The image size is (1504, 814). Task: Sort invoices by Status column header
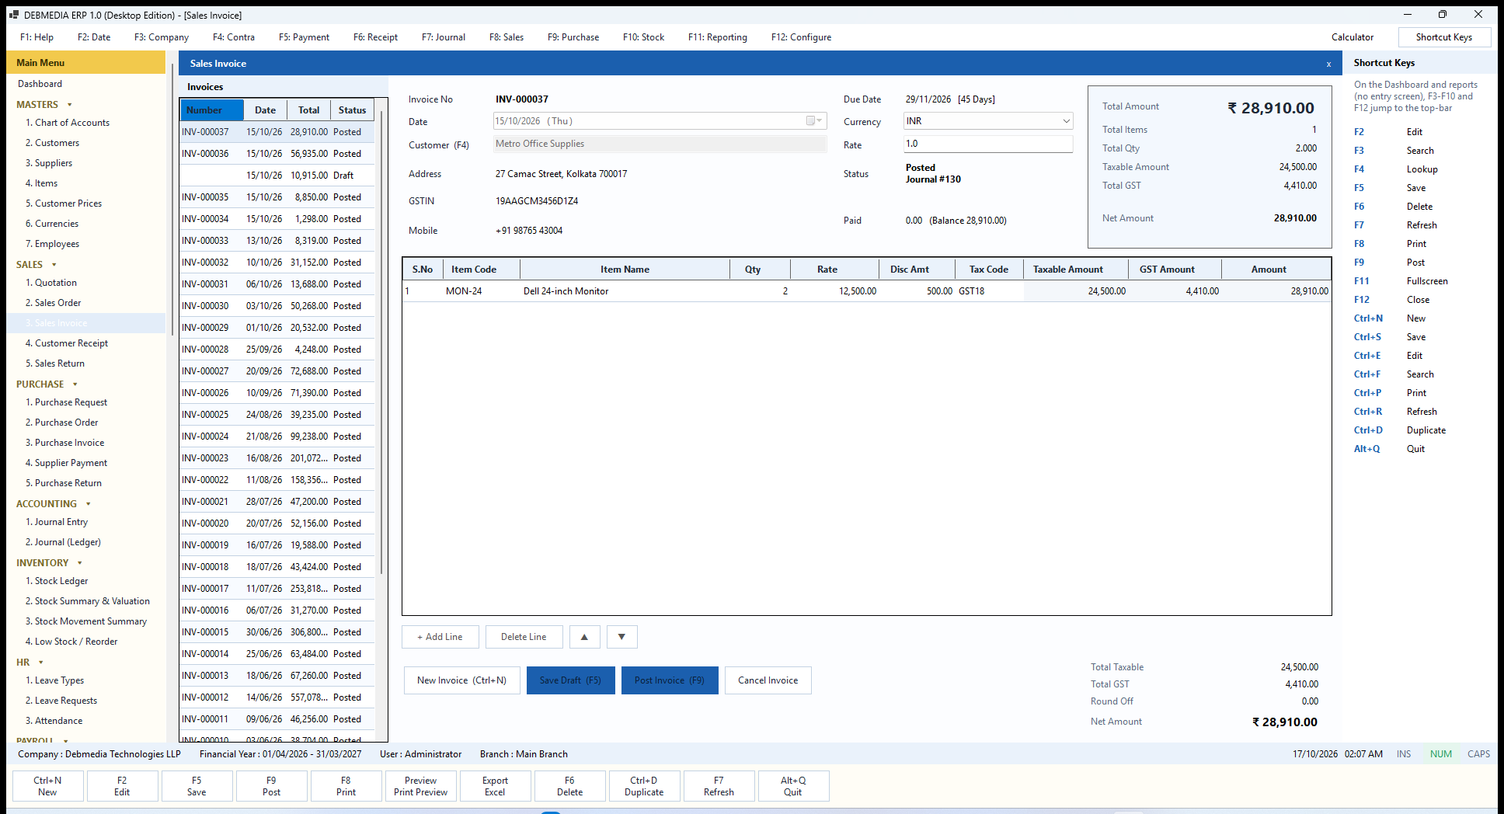click(352, 110)
